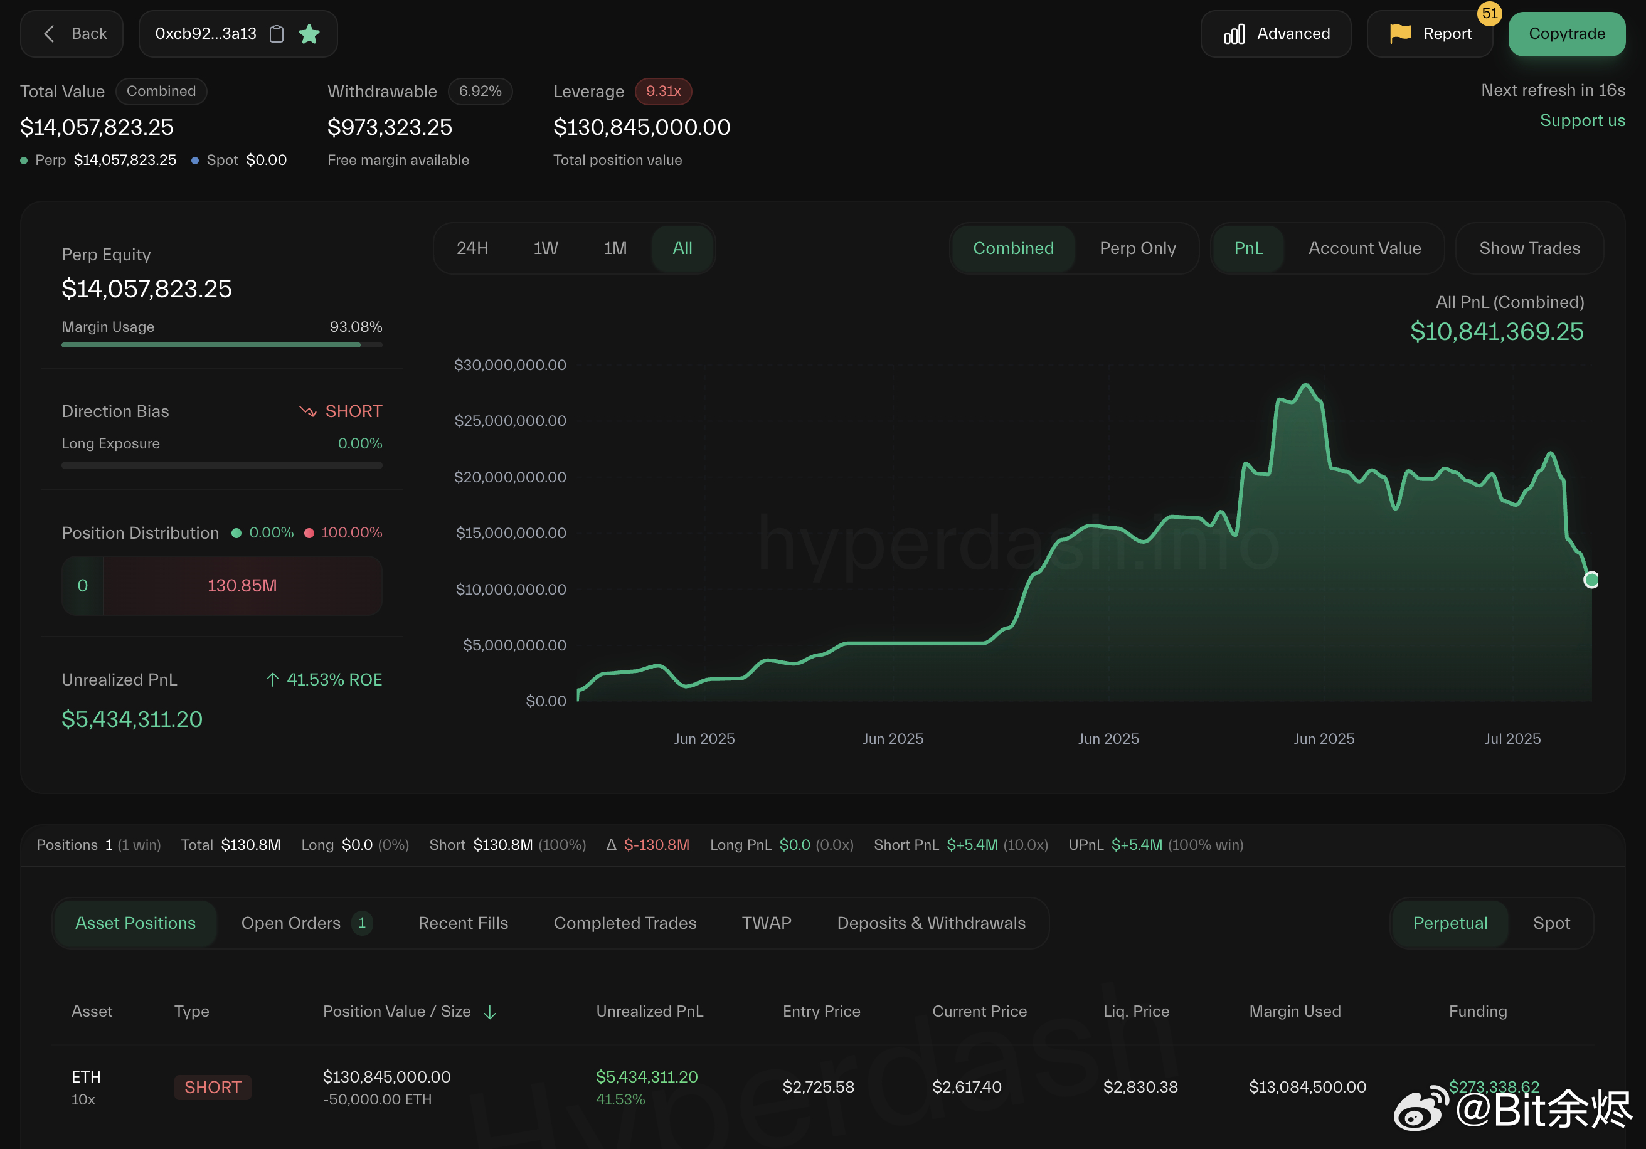This screenshot has width=1646, height=1149.
Task: Open the Open Orders tab
Action: [x=306, y=923]
